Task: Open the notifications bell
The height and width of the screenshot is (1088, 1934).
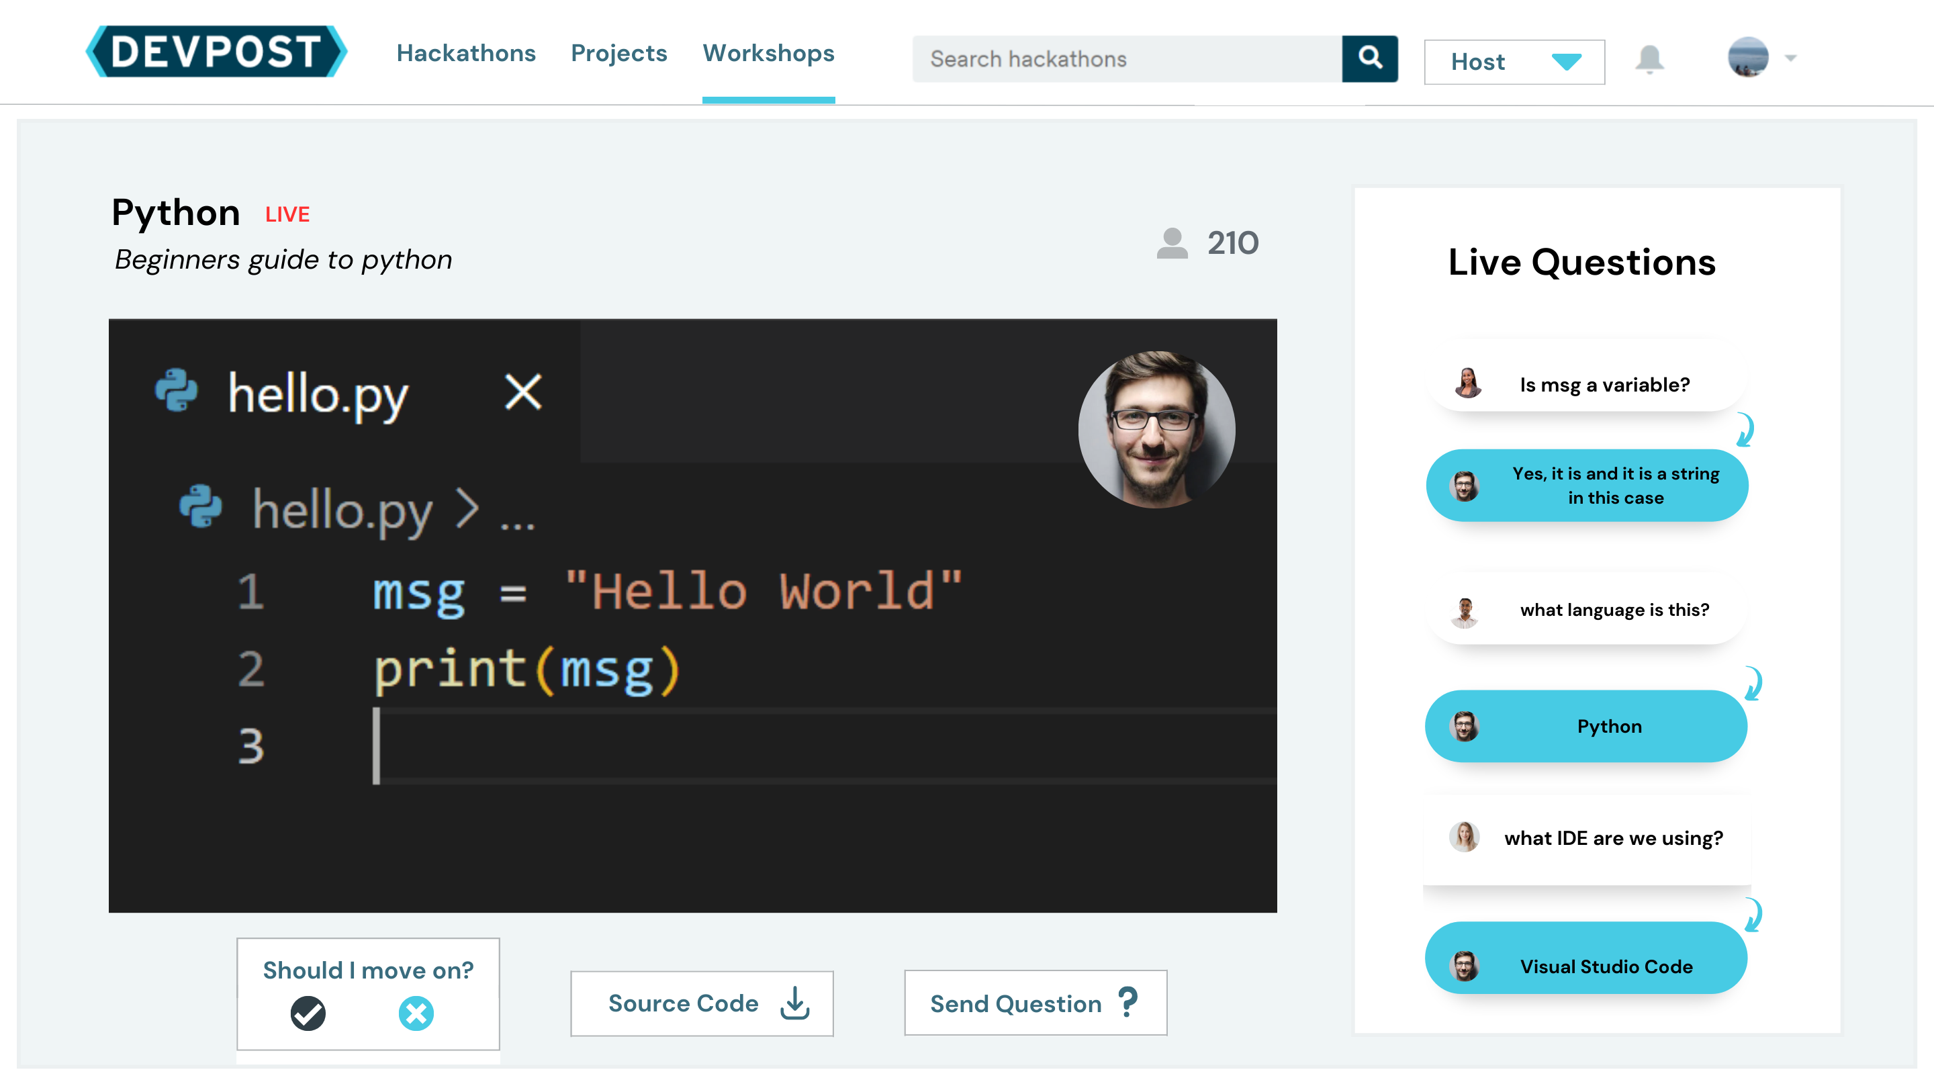Action: pos(1649,58)
